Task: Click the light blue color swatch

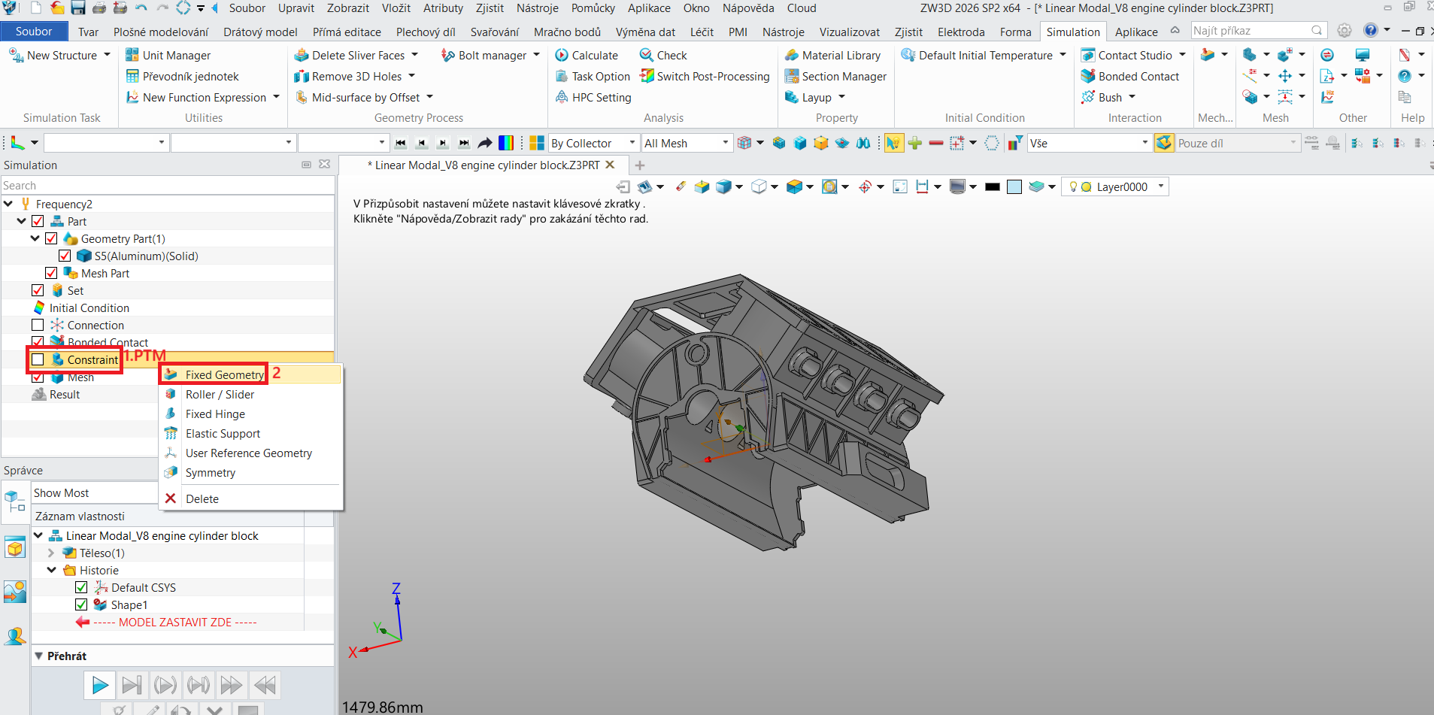Action: coord(1014,187)
